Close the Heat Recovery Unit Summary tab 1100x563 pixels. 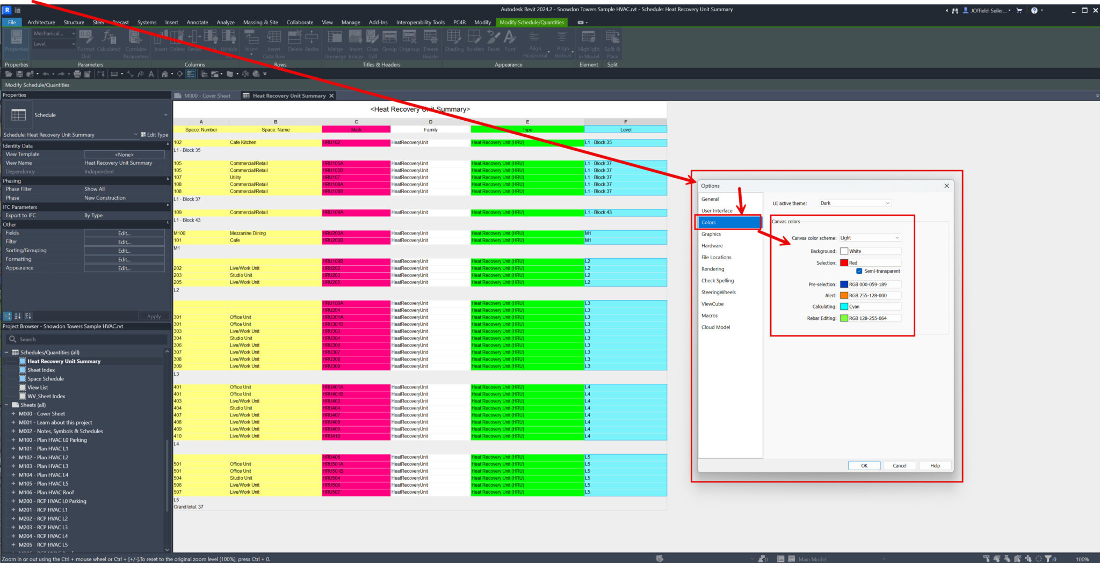pos(331,96)
